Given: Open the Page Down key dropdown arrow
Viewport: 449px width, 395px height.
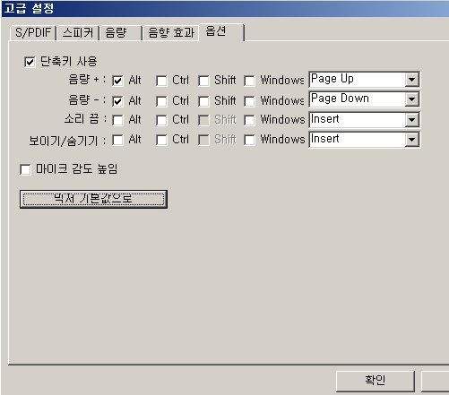Looking at the screenshot, I should [411, 99].
